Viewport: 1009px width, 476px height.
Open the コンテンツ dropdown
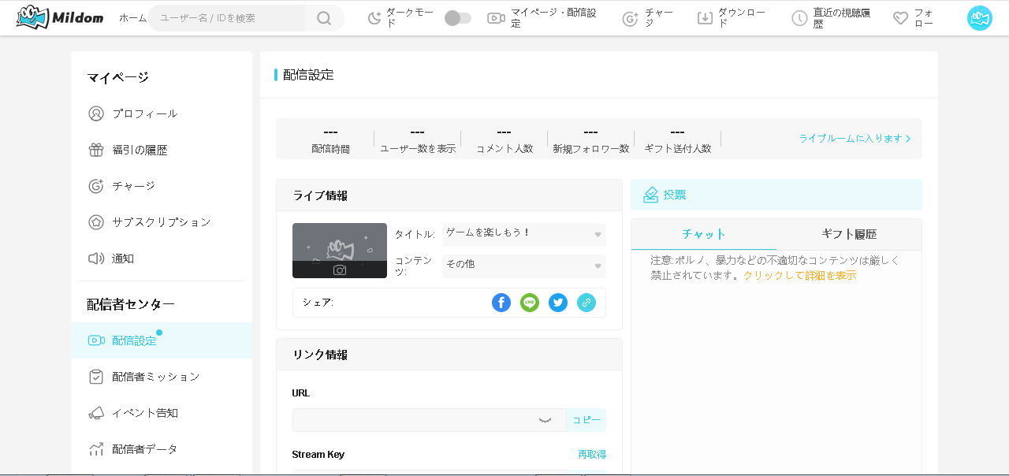click(x=524, y=266)
